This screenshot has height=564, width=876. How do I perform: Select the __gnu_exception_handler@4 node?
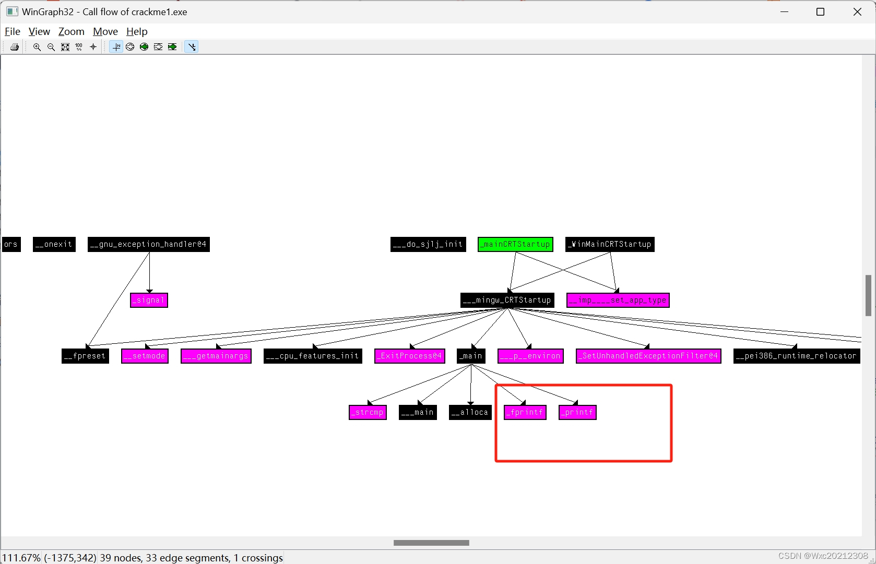pyautogui.click(x=149, y=244)
